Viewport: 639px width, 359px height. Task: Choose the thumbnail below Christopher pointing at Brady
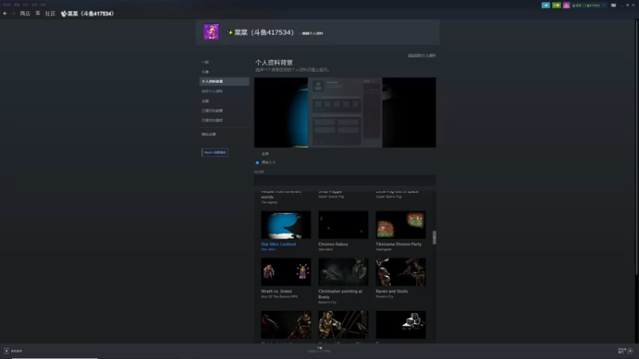pos(343,325)
